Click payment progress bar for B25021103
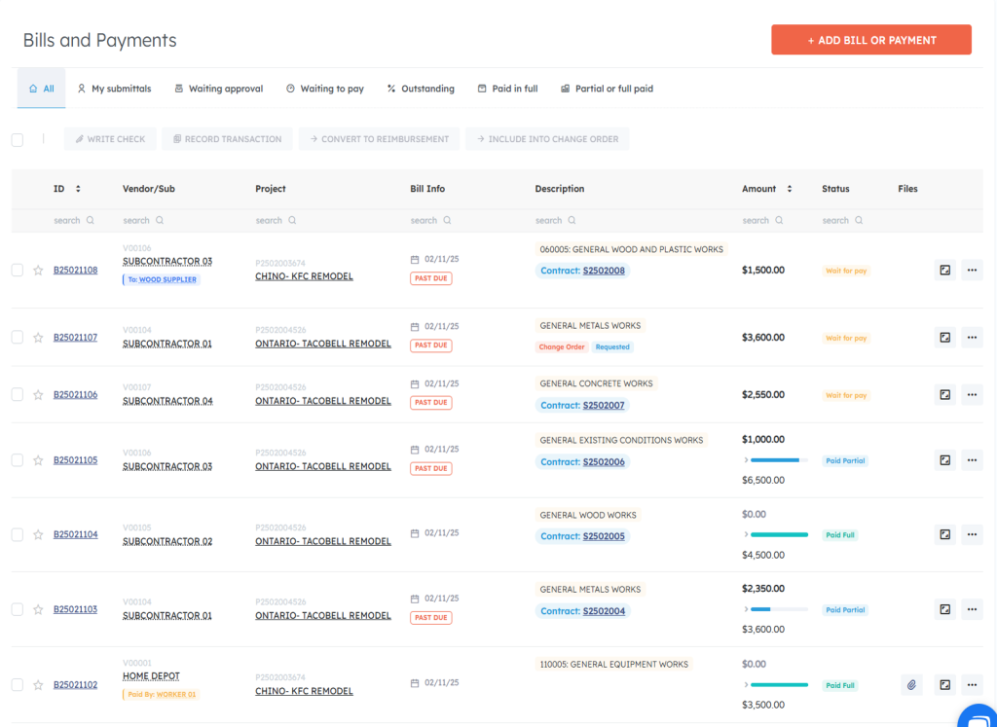The image size is (997, 727). (779, 609)
